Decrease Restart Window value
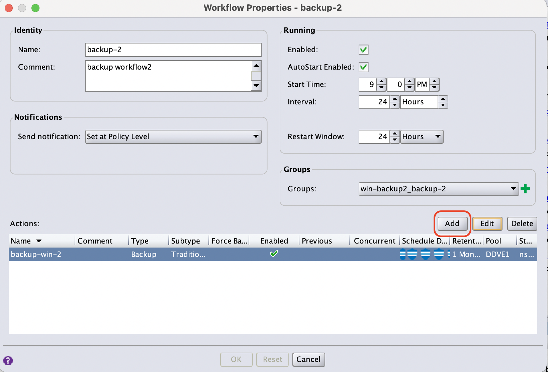The image size is (548, 372). click(395, 140)
